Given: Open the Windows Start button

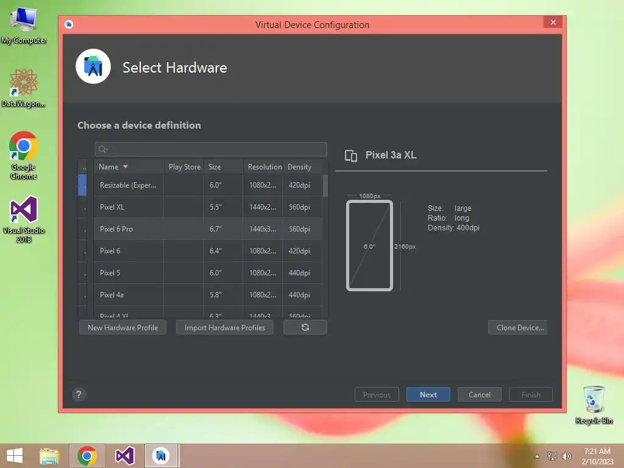Looking at the screenshot, I should click(15, 456).
